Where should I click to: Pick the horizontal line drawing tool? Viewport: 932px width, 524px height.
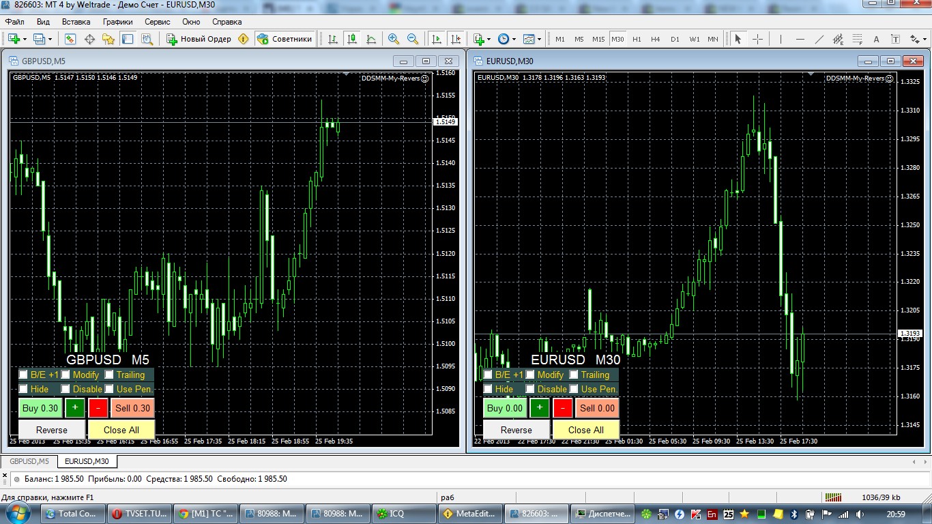point(800,39)
